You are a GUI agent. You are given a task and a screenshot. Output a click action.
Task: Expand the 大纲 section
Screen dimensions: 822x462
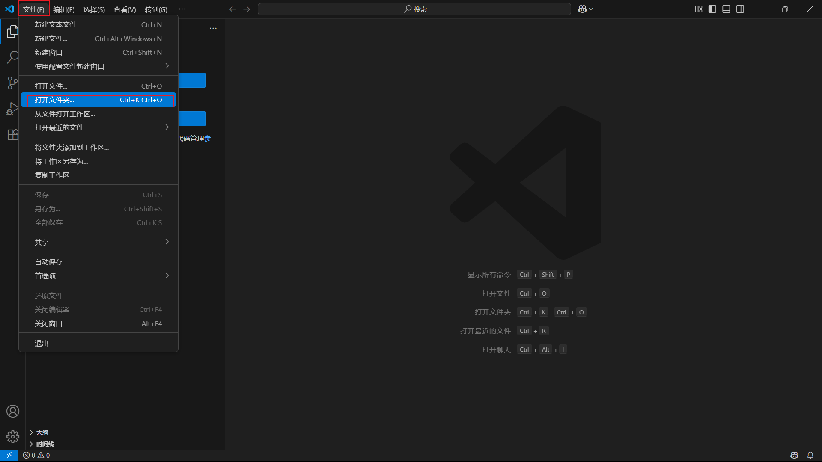42,432
